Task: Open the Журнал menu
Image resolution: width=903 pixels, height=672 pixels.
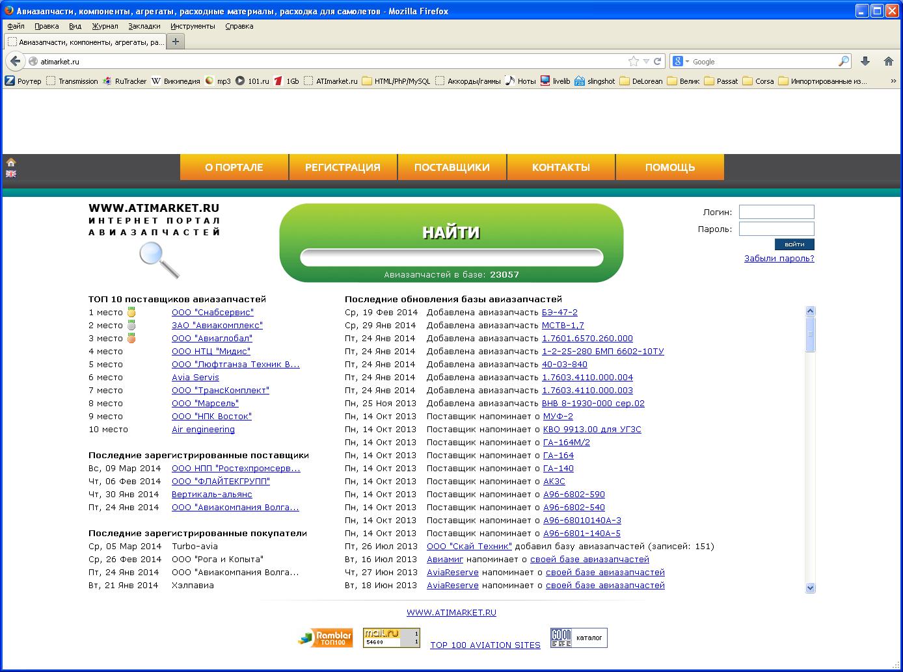Action: tap(105, 26)
